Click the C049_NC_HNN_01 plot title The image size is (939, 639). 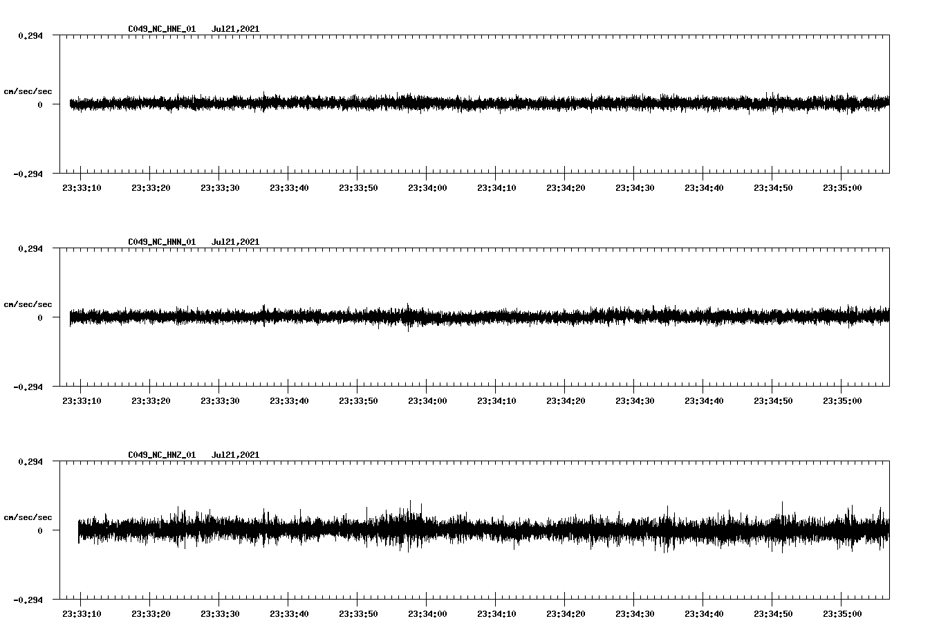pos(162,242)
